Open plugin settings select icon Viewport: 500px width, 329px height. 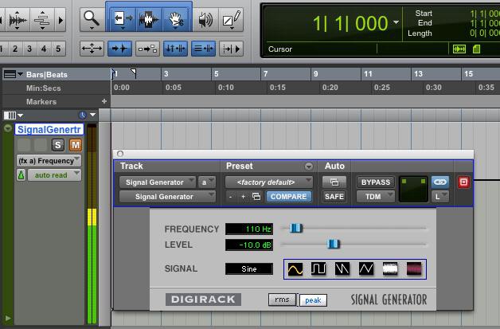[x=256, y=197]
